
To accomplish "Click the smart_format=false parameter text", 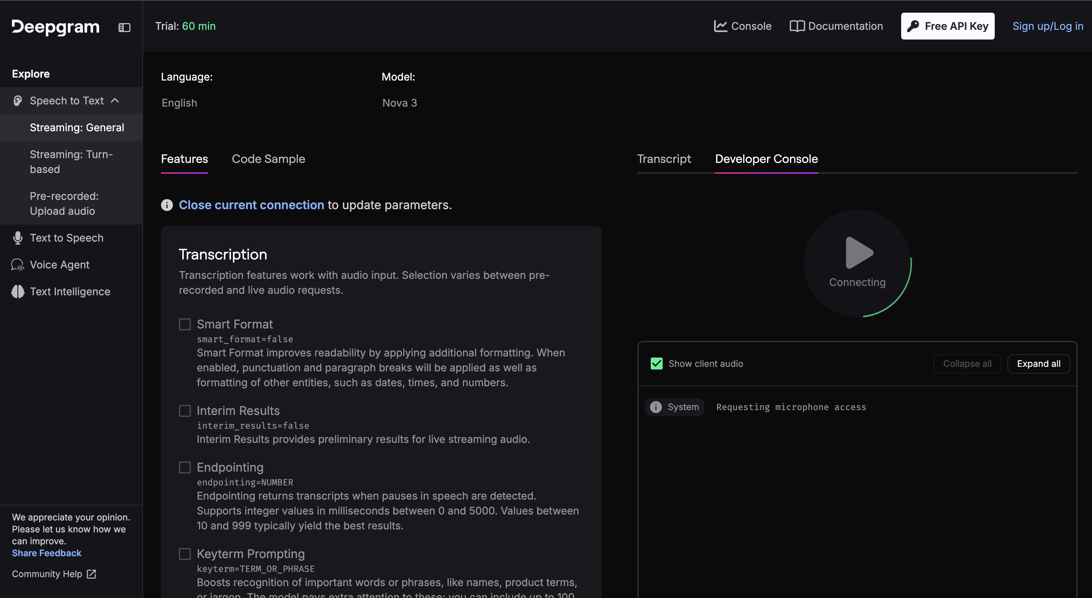I will 245,339.
